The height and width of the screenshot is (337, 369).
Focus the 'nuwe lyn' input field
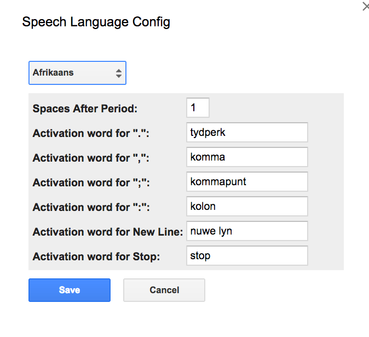pos(247,231)
